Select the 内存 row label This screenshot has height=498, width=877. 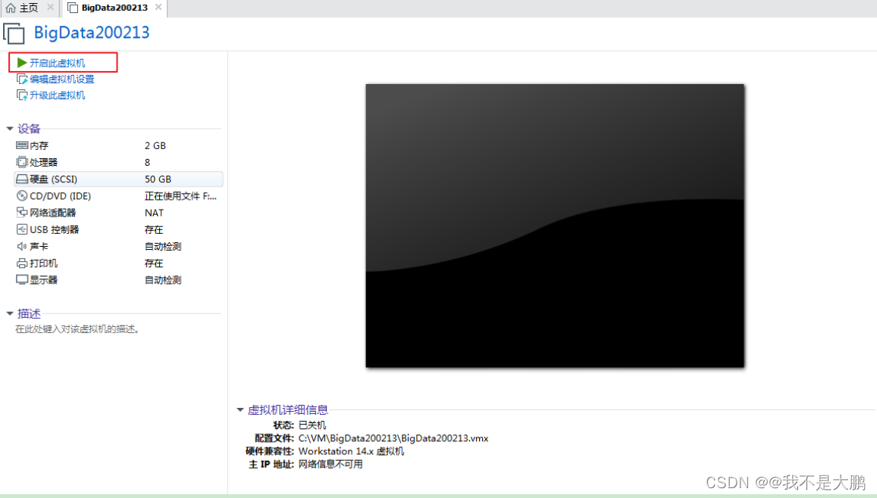tap(39, 146)
